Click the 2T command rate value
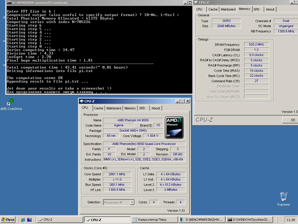 (256, 81)
